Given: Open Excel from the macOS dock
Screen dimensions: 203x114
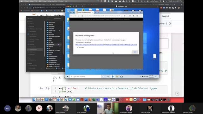Looking at the screenshot, I should (94, 100).
